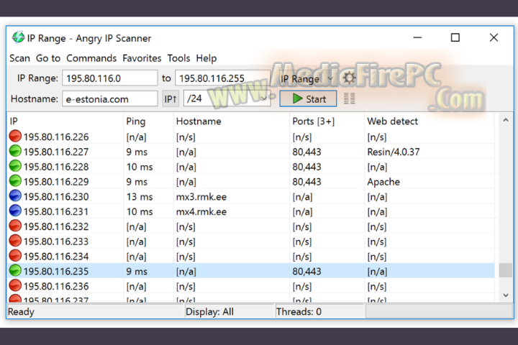Select IP address 195.80.116.231
The width and height of the screenshot is (518, 345).
click(x=56, y=211)
